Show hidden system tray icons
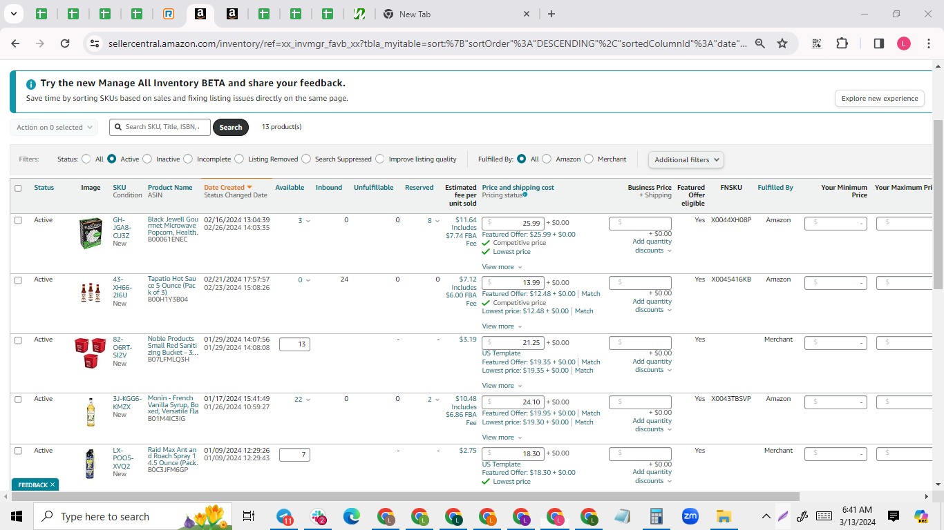The height and width of the screenshot is (530, 944). coord(766,516)
